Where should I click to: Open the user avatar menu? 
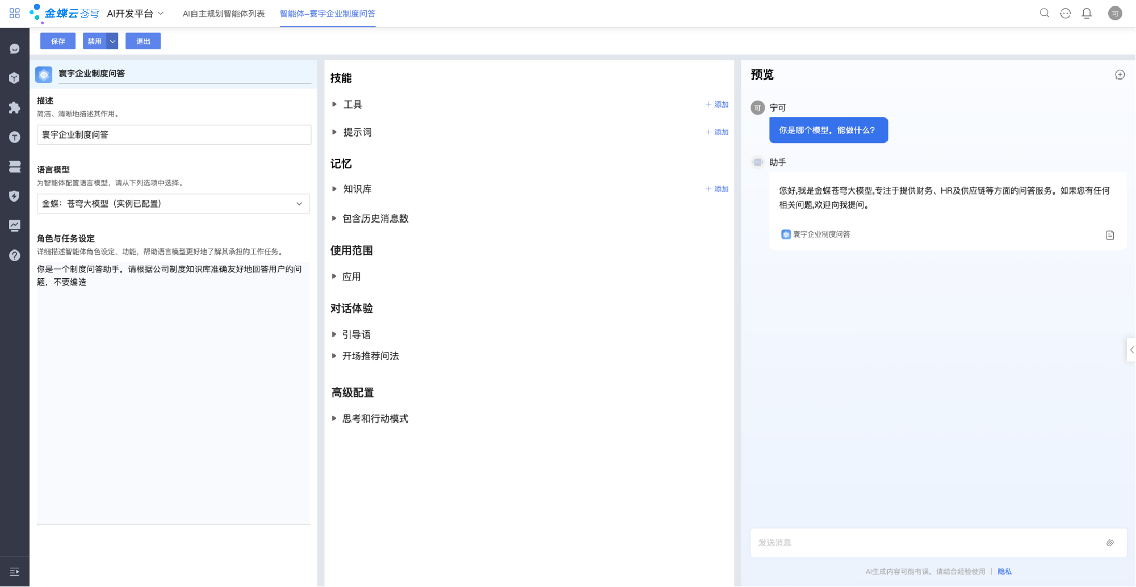click(1115, 13)
